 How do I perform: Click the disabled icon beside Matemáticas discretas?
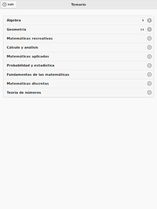pyautogui.click(x=149, y=84)
